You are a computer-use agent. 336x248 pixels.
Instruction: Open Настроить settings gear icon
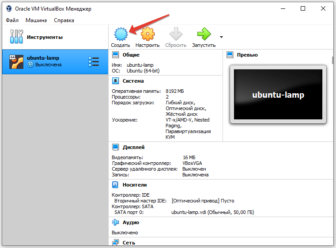pyautogui.click(x=147, y=34)
